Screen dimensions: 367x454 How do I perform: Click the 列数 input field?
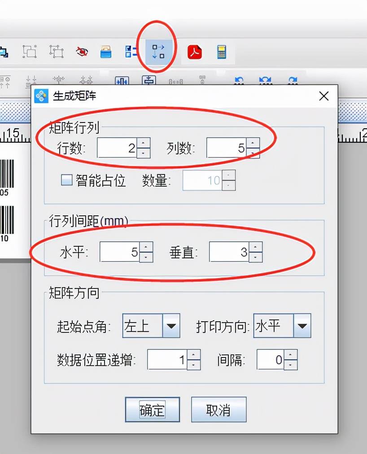click(x=227, y=148)
